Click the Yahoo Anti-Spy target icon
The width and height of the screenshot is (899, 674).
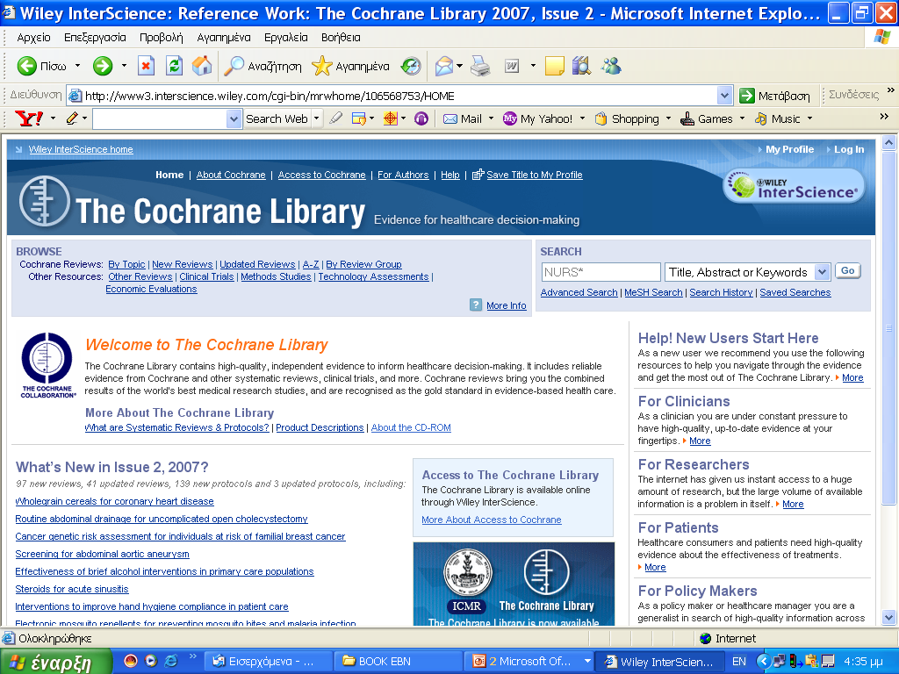coord(391,118)
